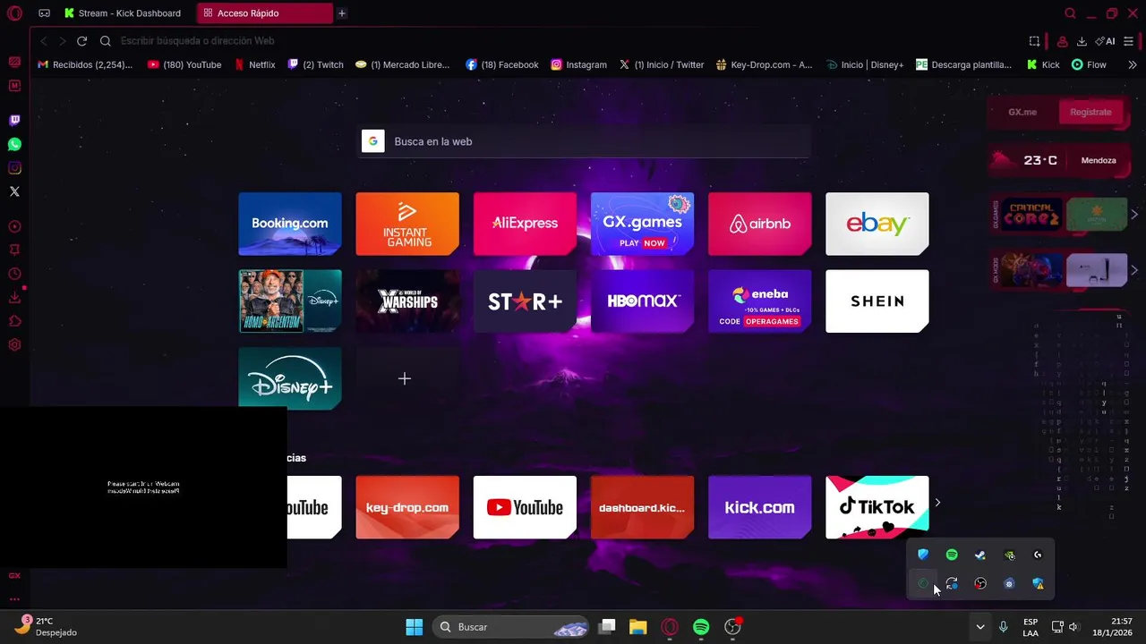Open the Key-Drop.com bookmark
Viewport: 1146px width, 644px height.
(x=765, y=64)
